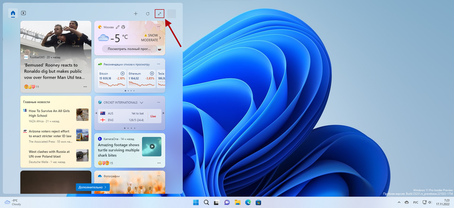The image size is (454, 208).
Task: Add Bitcoin to the watchlist
Action: coord(123,73)
